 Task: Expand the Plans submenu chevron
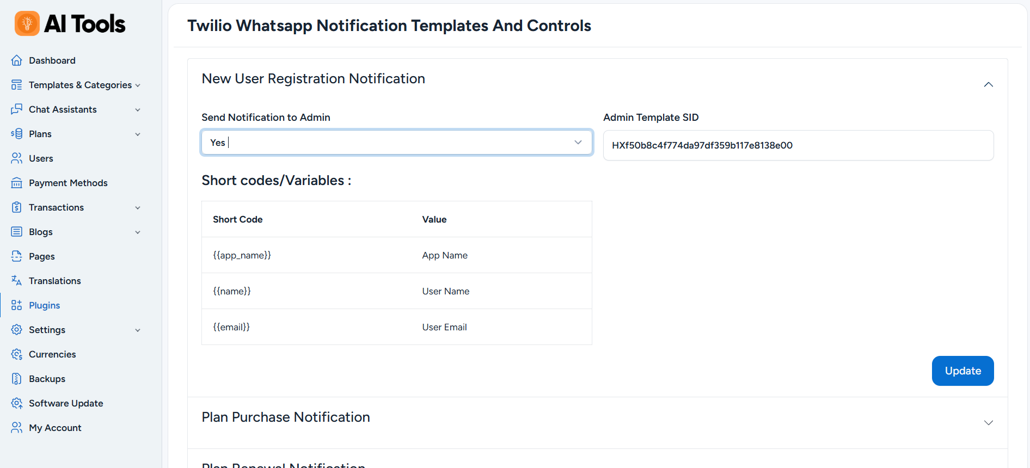(138, 134)
